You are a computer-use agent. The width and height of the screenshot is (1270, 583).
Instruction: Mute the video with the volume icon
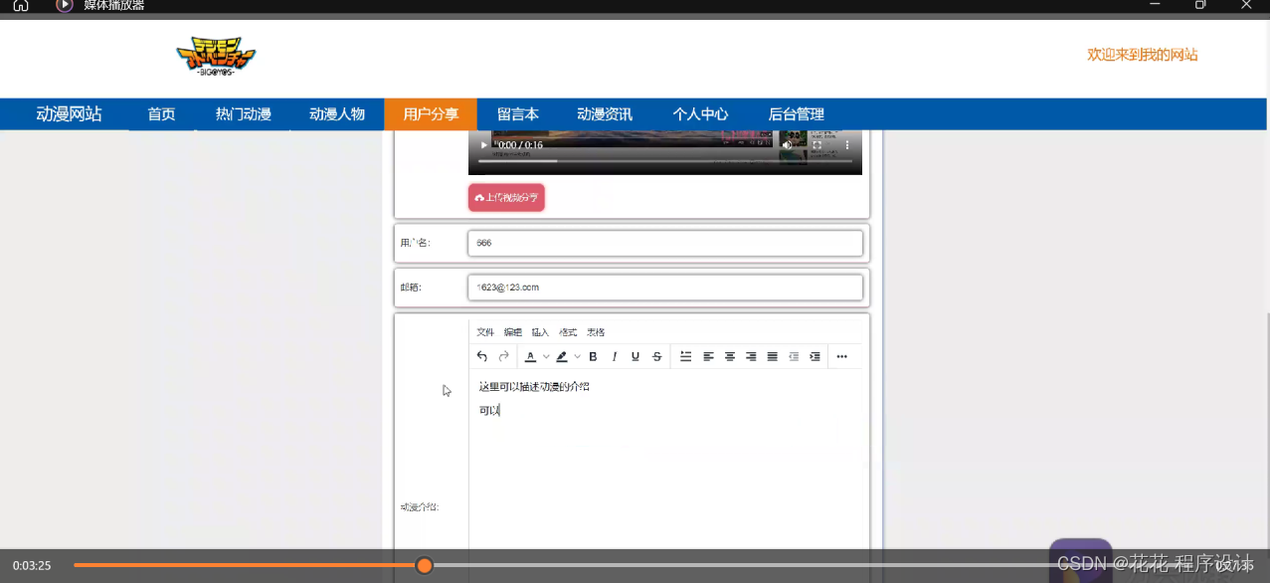coord(787,144)
